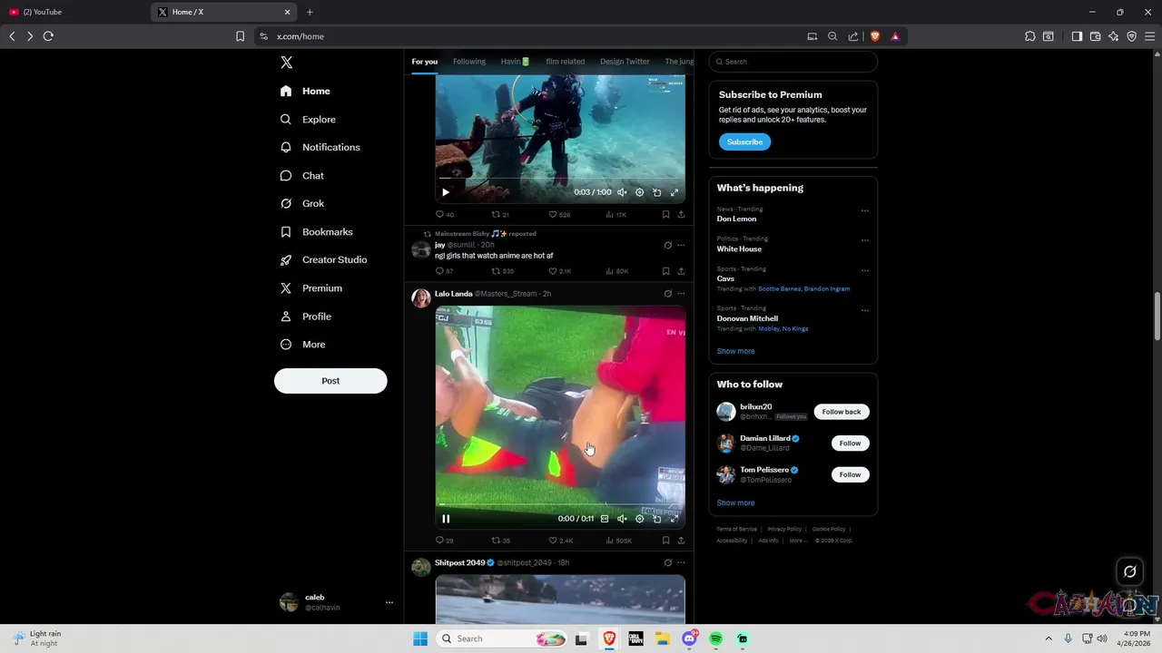Open more options on jay's post
Screen dimensions: 1162x653
(681, 245)
